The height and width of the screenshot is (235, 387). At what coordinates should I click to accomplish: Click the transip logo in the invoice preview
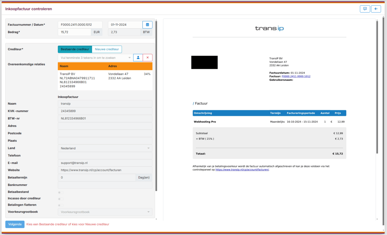pyautogui.click(x=269, y=28)
